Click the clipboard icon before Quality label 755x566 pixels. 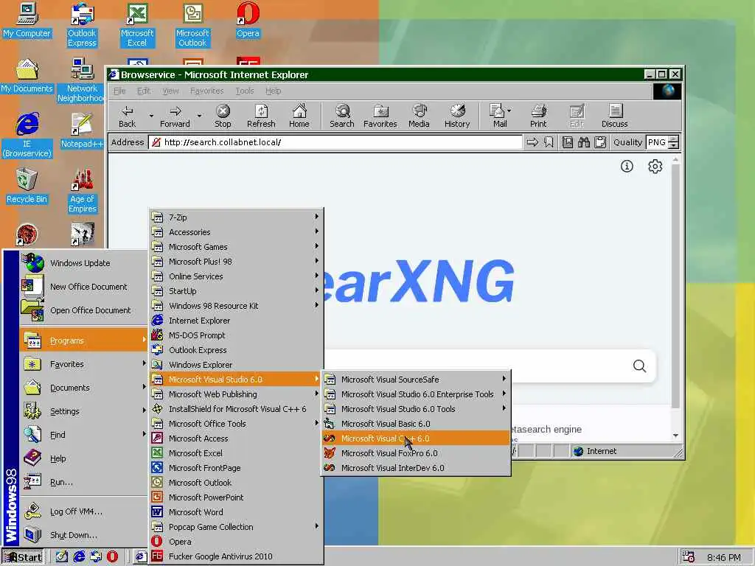pyautogui.click(x=600, y=142)
